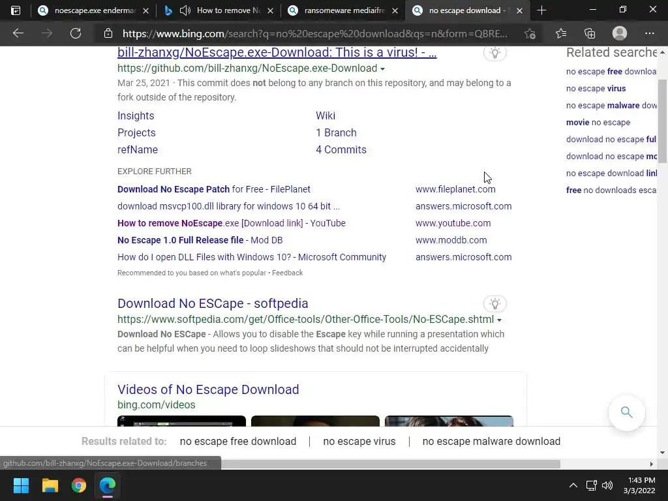668x501 pixels.
Task: Open the '1 Branch' sublink
Action: (x=336, y=132)
